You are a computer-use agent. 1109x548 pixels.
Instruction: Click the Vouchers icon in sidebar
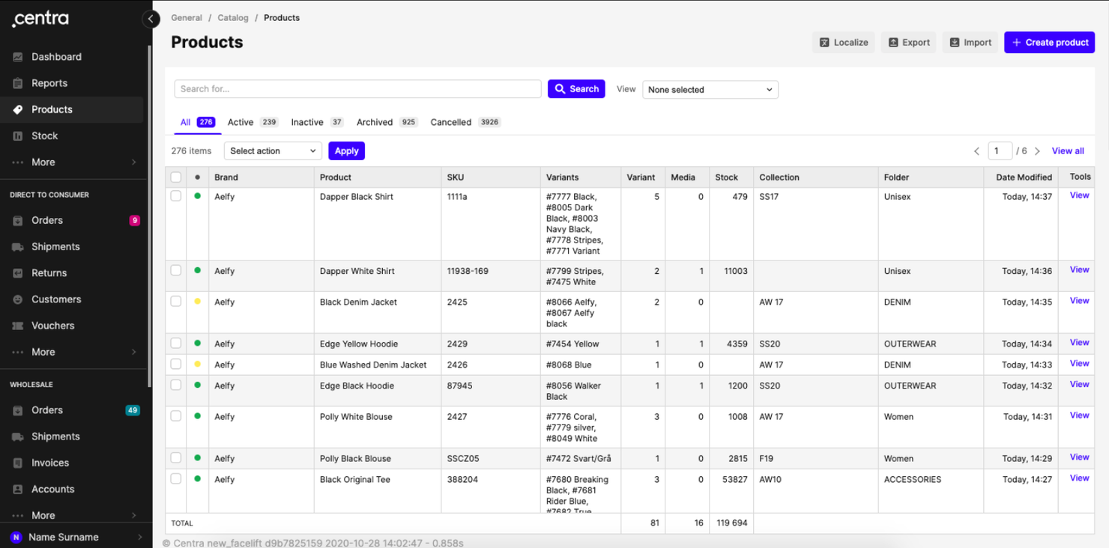pos(18,326)
